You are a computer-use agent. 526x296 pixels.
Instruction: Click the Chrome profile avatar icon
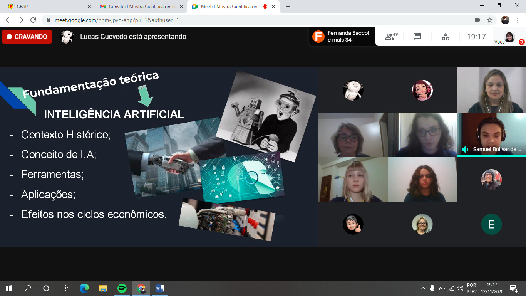pyautogui.click(x=505, y=20)
